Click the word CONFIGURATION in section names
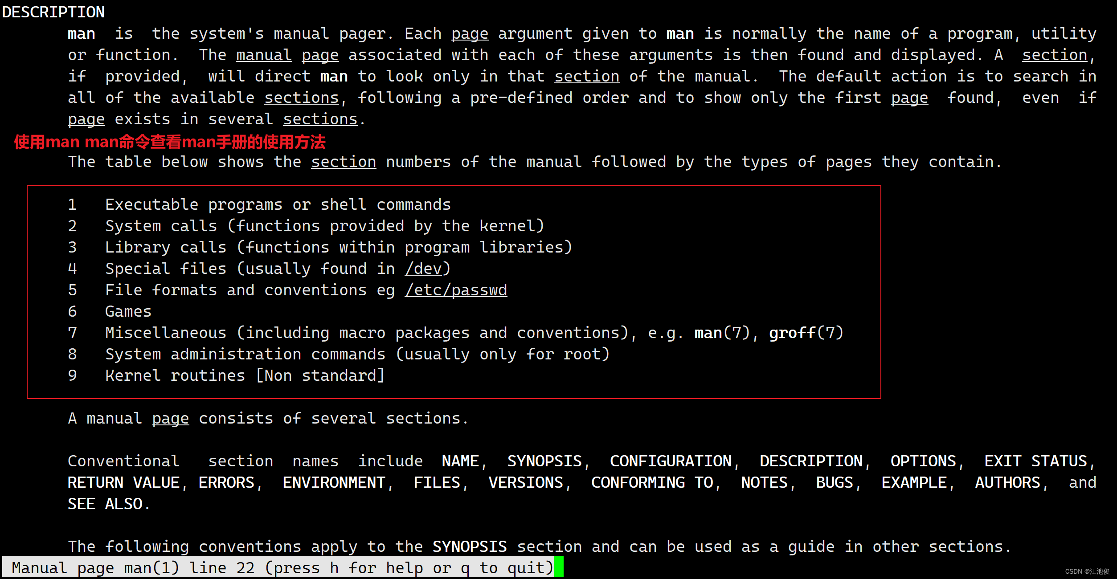This screenshot has height=579, width=1117. (x=671, y=461)
